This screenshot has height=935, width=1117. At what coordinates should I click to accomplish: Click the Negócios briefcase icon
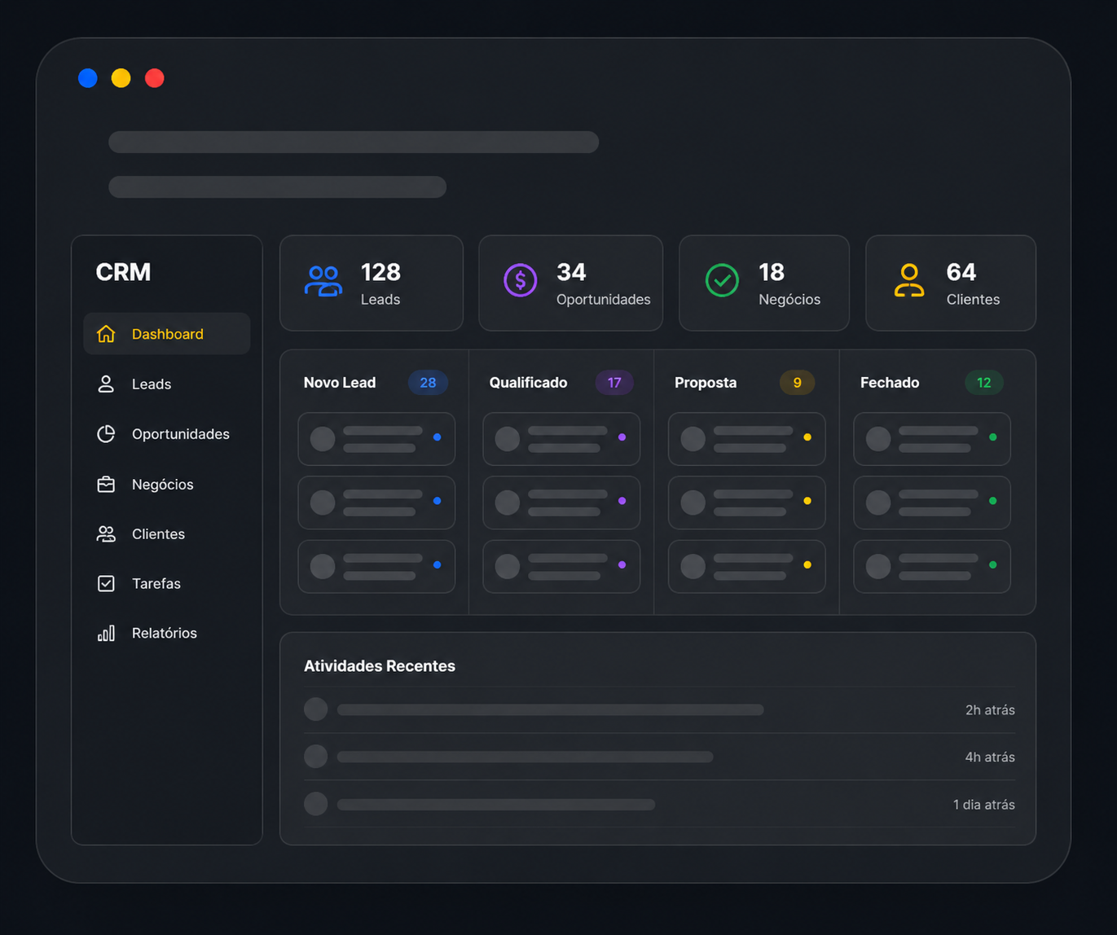pyautogui.click(x=106, y=484)
